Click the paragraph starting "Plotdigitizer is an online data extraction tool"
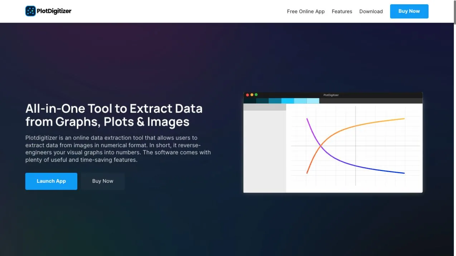This screenshot has width=456, height=256. tap(118, 149)
